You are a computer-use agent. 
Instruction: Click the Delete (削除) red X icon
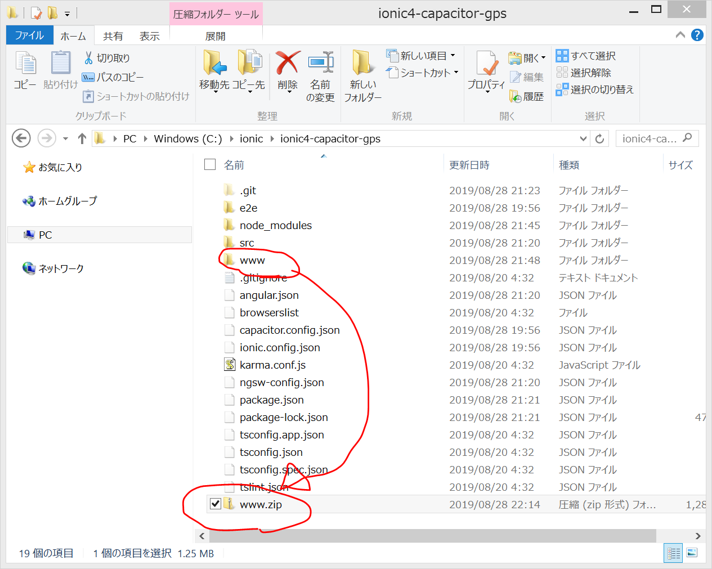click(288, 63)
